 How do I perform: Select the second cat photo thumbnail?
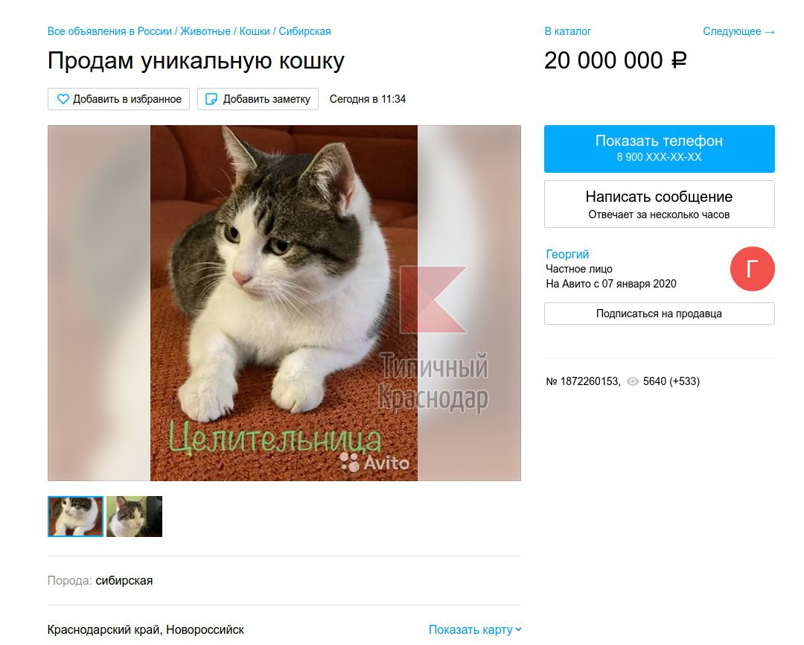[134, 516]
